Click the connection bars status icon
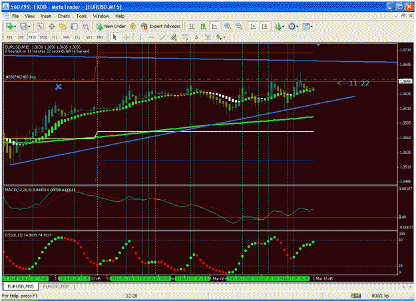 click(356, 296)
